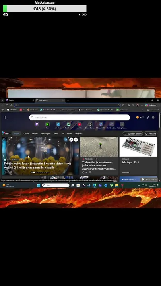Open Syötteen asettelu feed layout button
161x286 pixels.
coord(133,134)
